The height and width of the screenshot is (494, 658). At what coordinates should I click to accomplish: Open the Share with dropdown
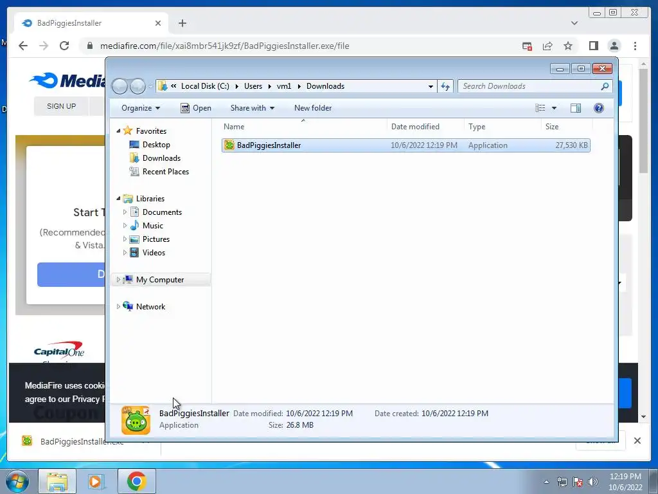(x=252, y=108)
